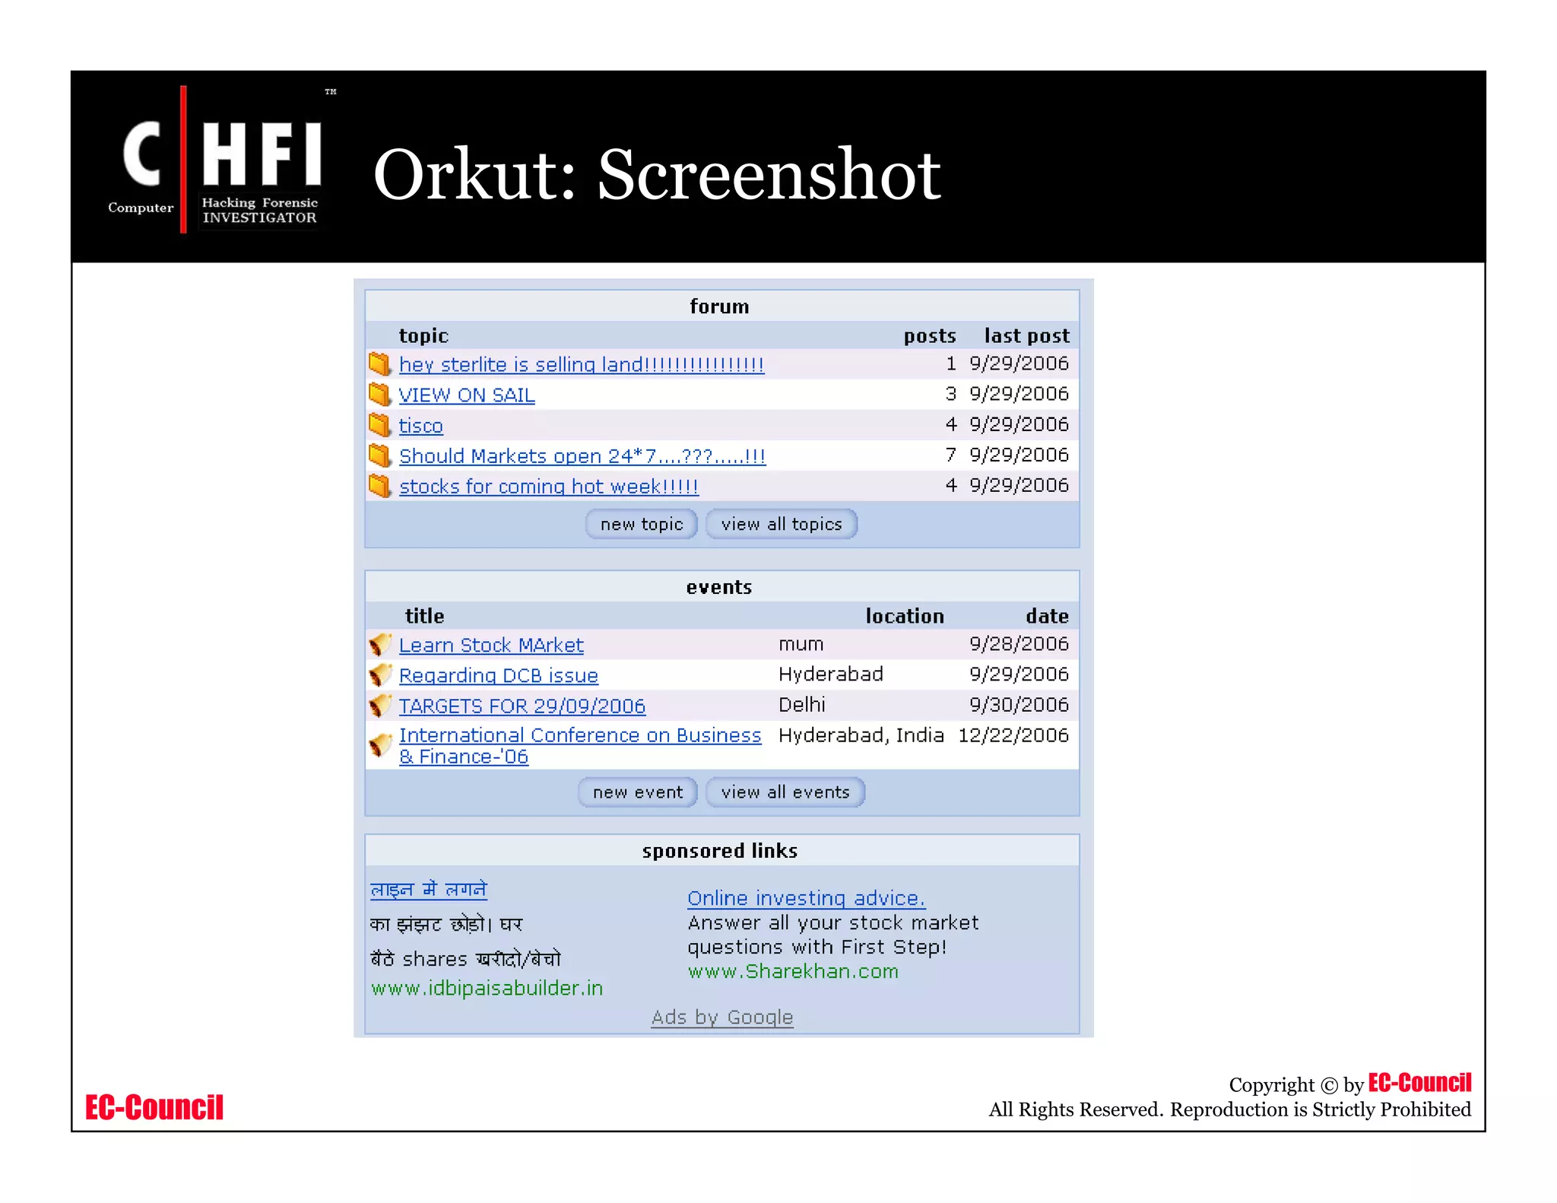Open Should Markets open 24*7 topic
Viewport: 1557px width, 1203px height.
(x=582, y=456)
